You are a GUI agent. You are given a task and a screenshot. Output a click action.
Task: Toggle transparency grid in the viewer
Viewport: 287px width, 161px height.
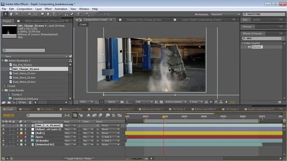coord(161,102)
